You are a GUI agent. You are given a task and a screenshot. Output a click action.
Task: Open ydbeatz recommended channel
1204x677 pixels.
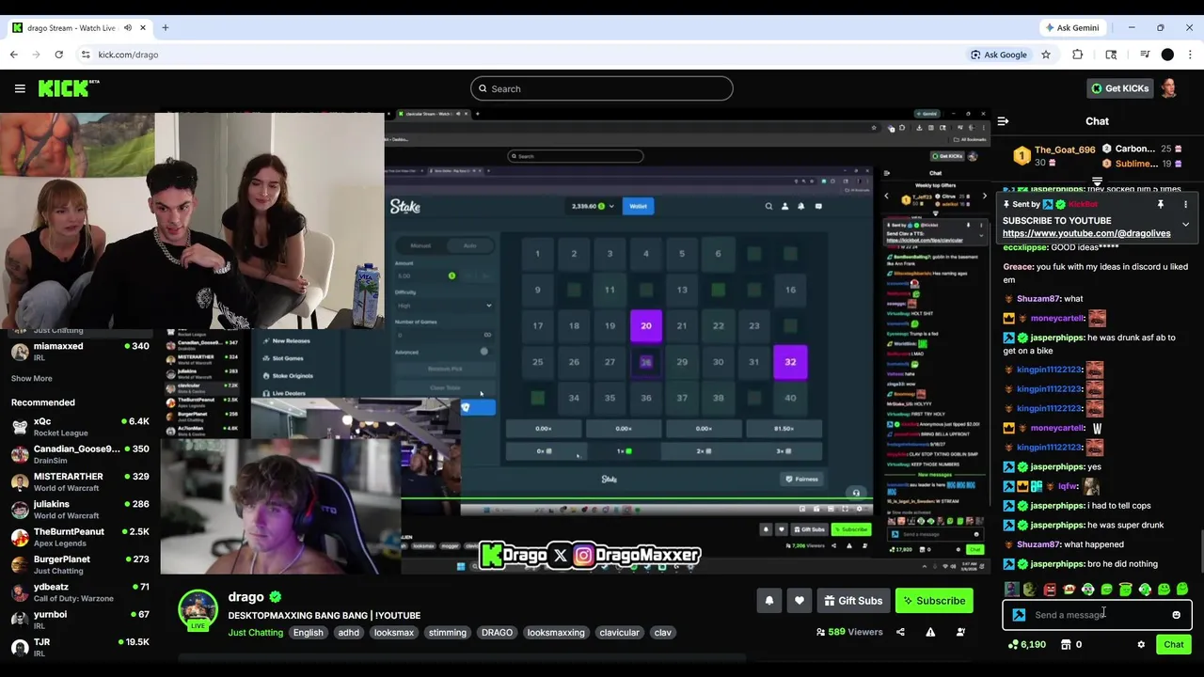point(80,591)
